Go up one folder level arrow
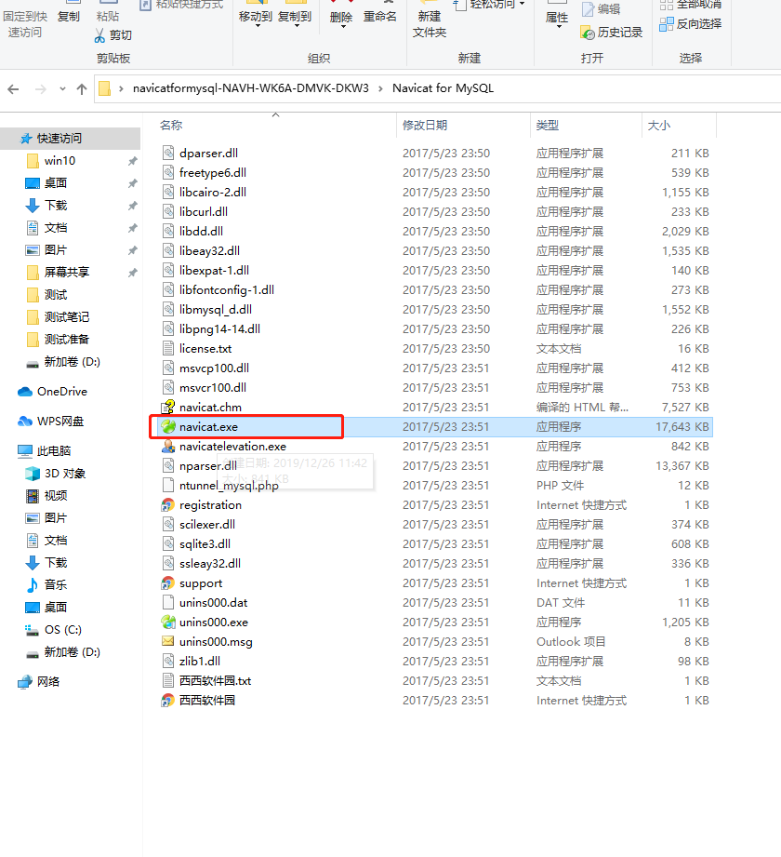Screen dimensions: 781x857 coord(82,89)
